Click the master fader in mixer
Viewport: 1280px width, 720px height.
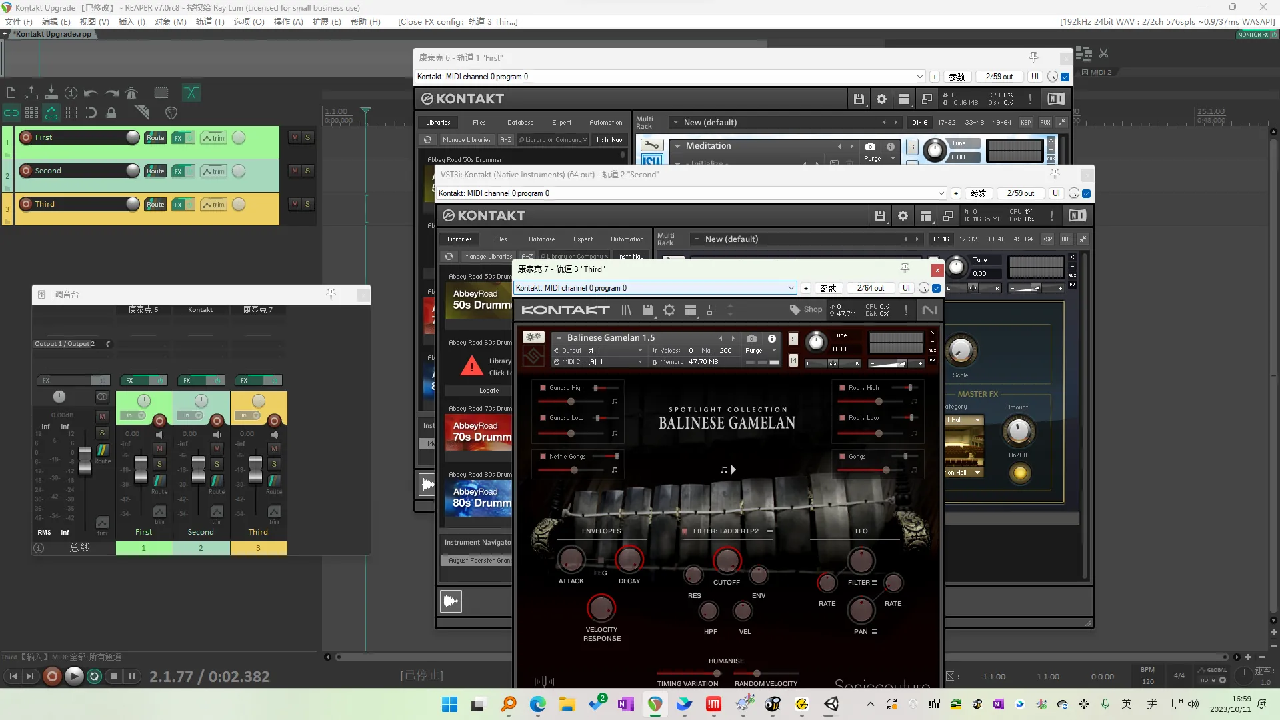85,460
